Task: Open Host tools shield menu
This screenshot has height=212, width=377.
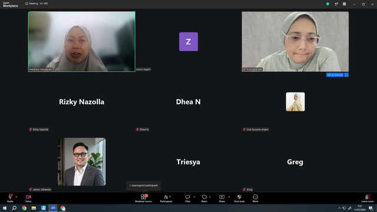Action: (x=239, y=198)
